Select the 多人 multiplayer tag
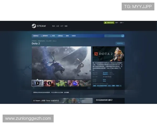Viewport: 157px width, 125px height. pos(110,86)
